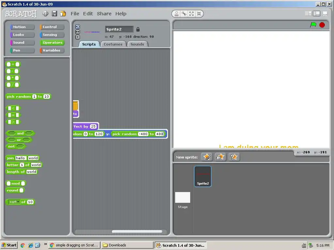
Task: Click the addition operator block
Action: (x=13, y=64)
